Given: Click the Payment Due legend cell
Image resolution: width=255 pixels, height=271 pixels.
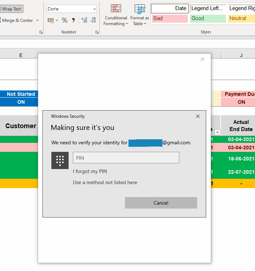Looking at the screenshot, I should 238,94.
